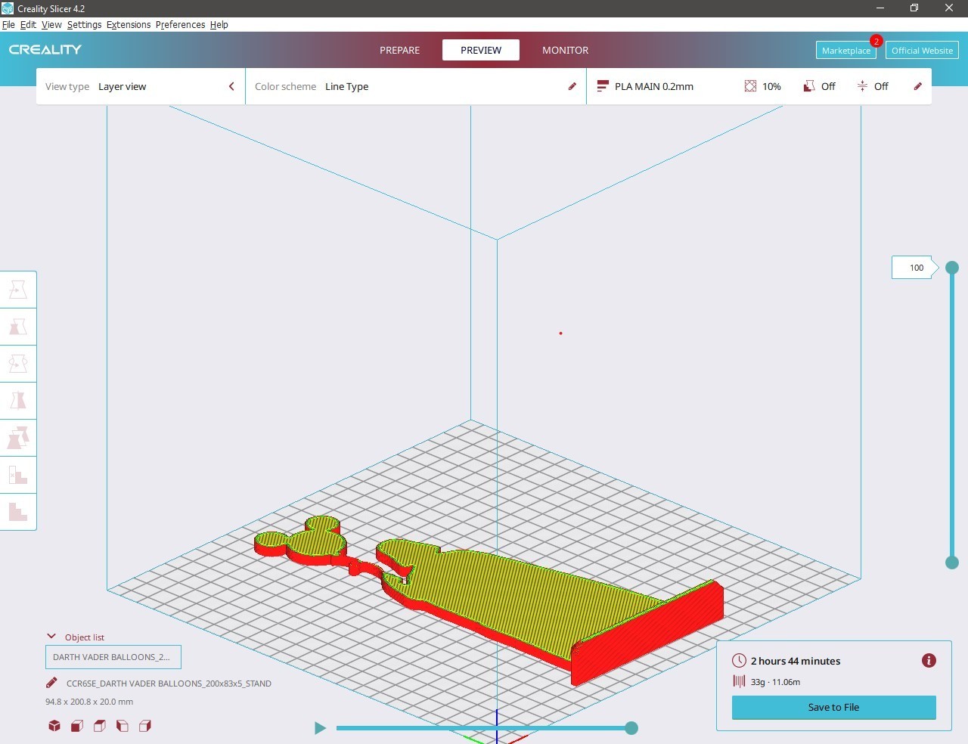
Task: Select the Mirror tool
Action: click(x=18, y=401)
